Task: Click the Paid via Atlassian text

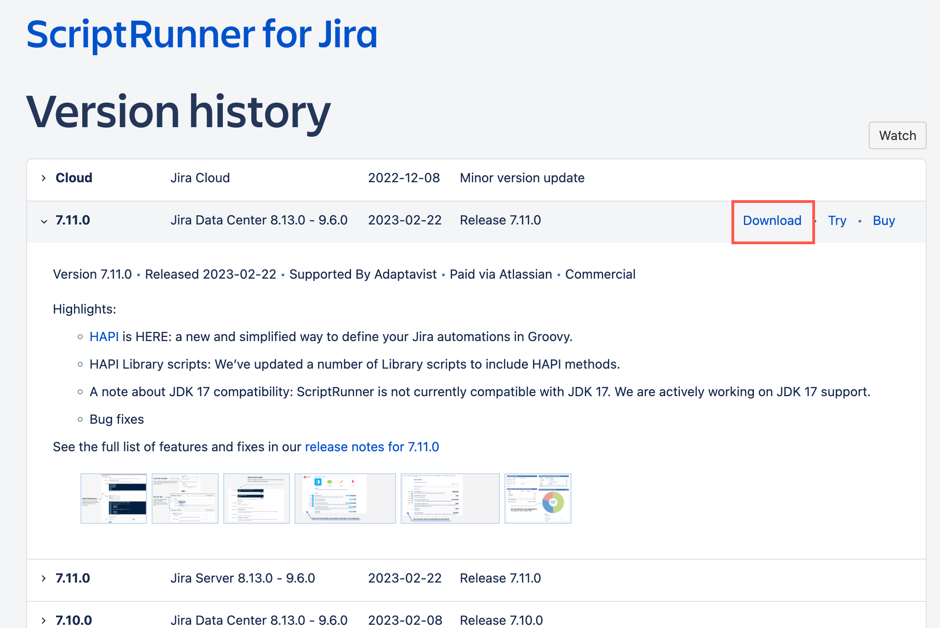Action: click(501, 274)
